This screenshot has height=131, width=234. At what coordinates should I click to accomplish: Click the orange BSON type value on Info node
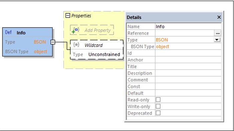[x=40, y=42]
